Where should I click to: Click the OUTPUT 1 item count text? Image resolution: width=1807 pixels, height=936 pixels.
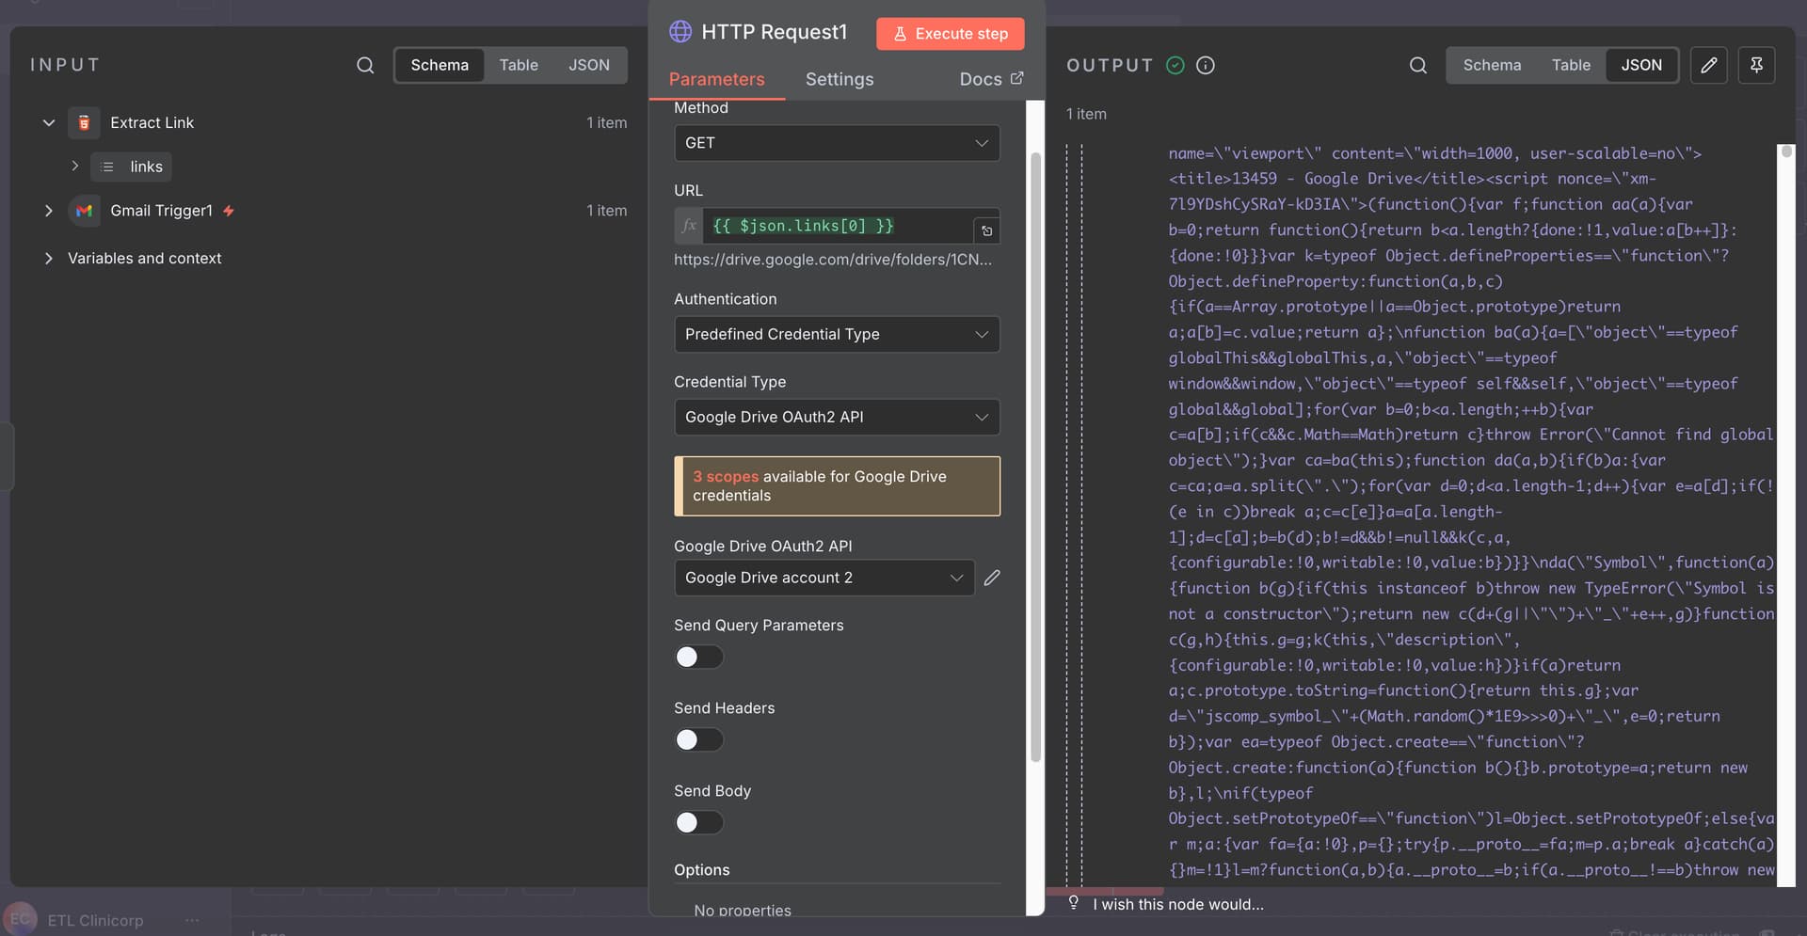[x=1086, y=114]
